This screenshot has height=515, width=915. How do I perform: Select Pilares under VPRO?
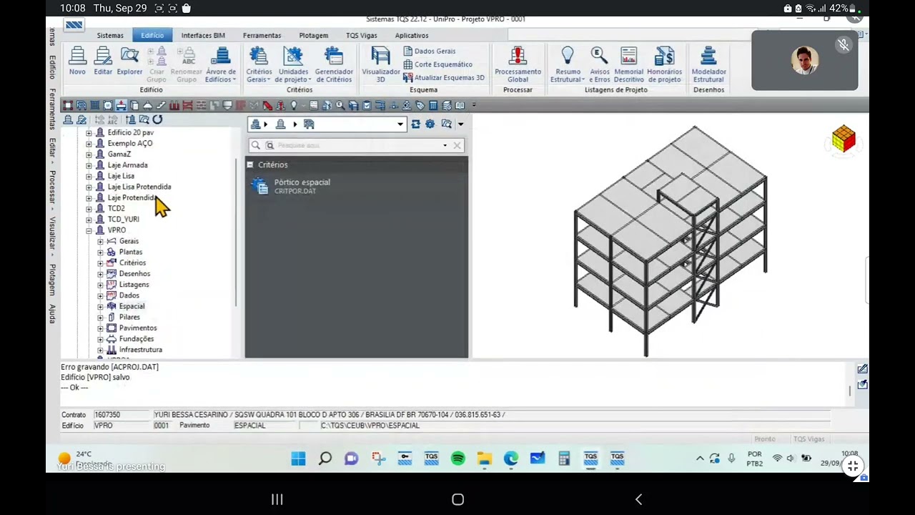(x=129, y=317)
